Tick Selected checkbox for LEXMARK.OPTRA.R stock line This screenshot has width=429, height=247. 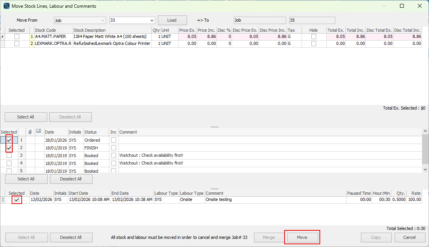click(x=17, y=43)
